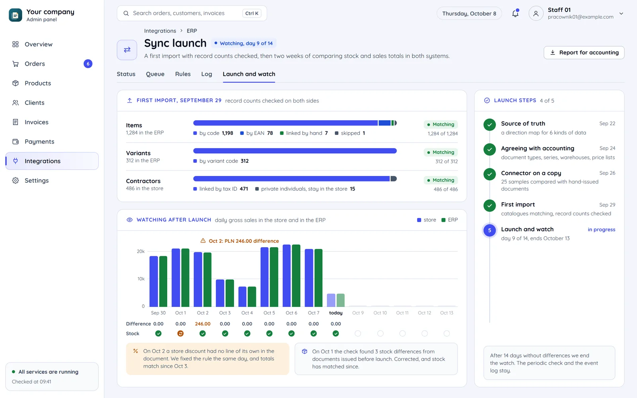Open Payments via its wallet icon

click(x=16, y=142)
